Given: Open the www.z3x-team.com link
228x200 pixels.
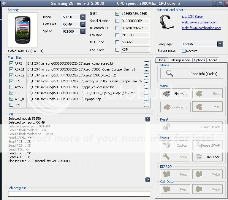Looking at the screenshot, I should 199,22.
